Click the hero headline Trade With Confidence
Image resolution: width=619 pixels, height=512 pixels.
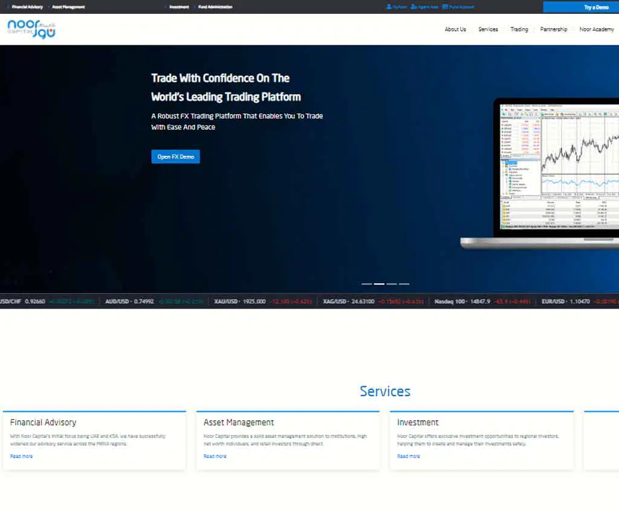[x=226, y=88]
